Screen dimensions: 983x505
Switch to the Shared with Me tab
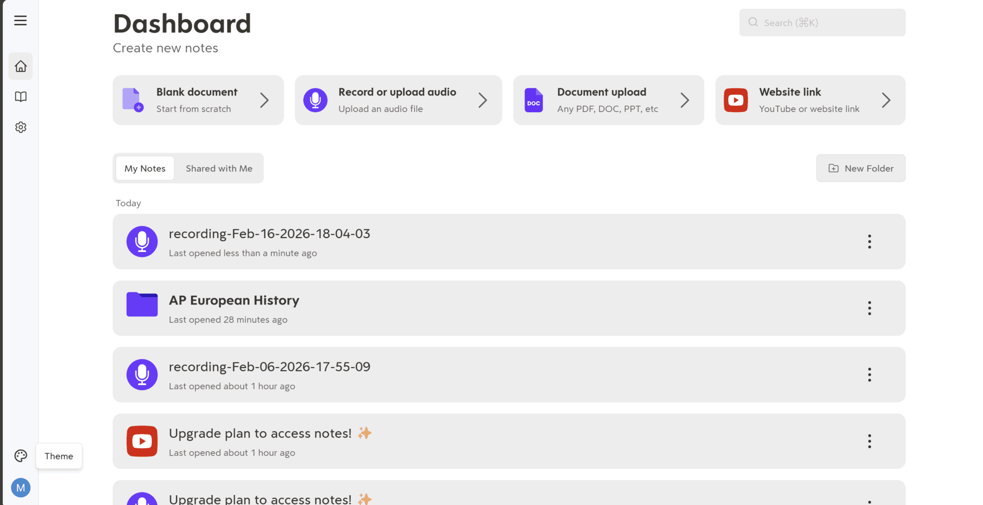pos(219,168)
